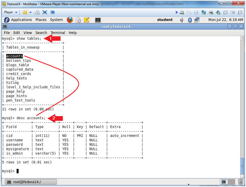Viewport: 246px width, 187px height.
Task: Click the hard disk device icon
Action: pos(182,12)
